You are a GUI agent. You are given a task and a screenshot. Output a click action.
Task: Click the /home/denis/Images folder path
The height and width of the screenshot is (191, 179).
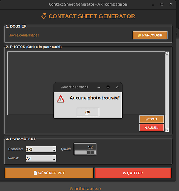click(x=24, y=35)
